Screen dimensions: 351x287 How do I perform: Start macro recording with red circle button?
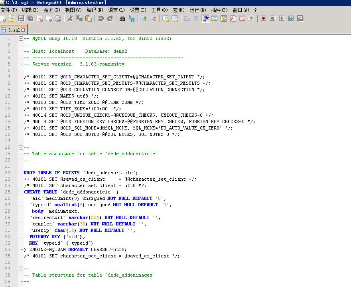[x=263, y=18]
